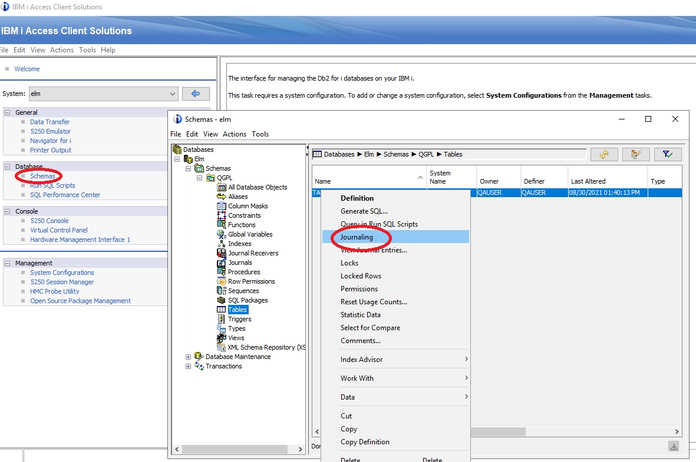Click the refresh arrows toolbar button

pos(604,154)
